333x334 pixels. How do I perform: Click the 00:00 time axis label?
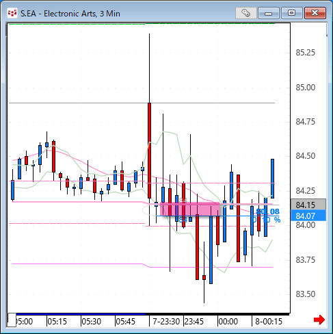coord(228,322)
